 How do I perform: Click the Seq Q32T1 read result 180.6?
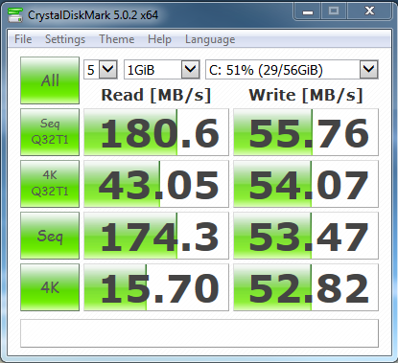[x=156, y=132]
